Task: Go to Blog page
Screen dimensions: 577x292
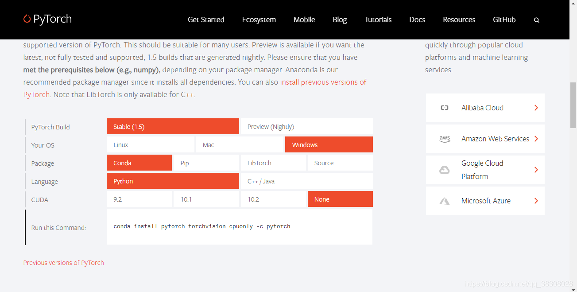Action: 340,19
